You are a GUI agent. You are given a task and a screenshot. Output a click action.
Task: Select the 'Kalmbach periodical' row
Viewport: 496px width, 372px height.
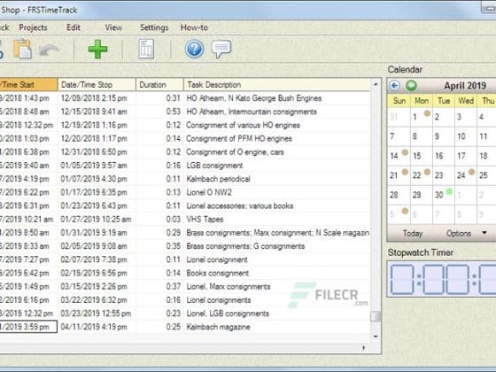[x=185, y=179]
